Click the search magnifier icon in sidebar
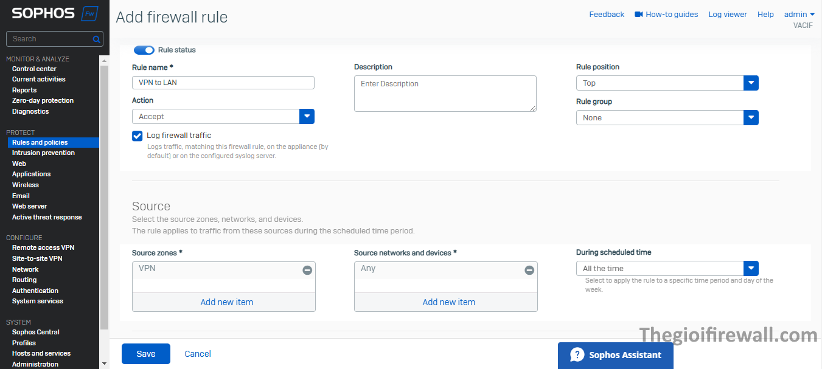 [96, 39]
